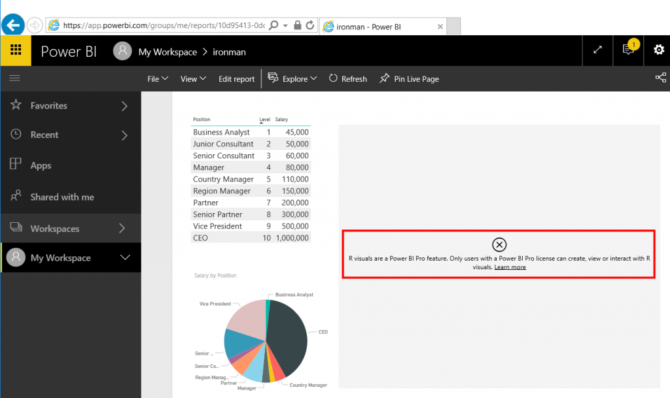
Task: Click the Refresh circular arrow icon
Action: (x=333, y=78)
